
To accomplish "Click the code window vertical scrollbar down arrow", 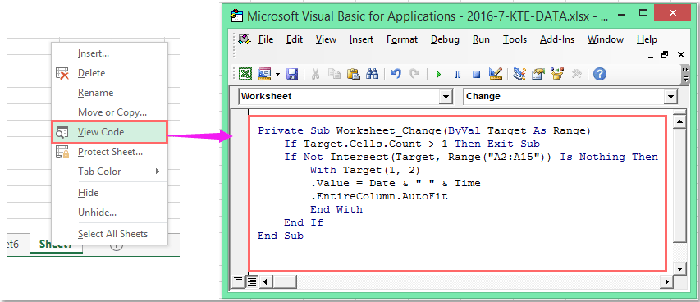I will pyautogui.click(x=679, y=269).
